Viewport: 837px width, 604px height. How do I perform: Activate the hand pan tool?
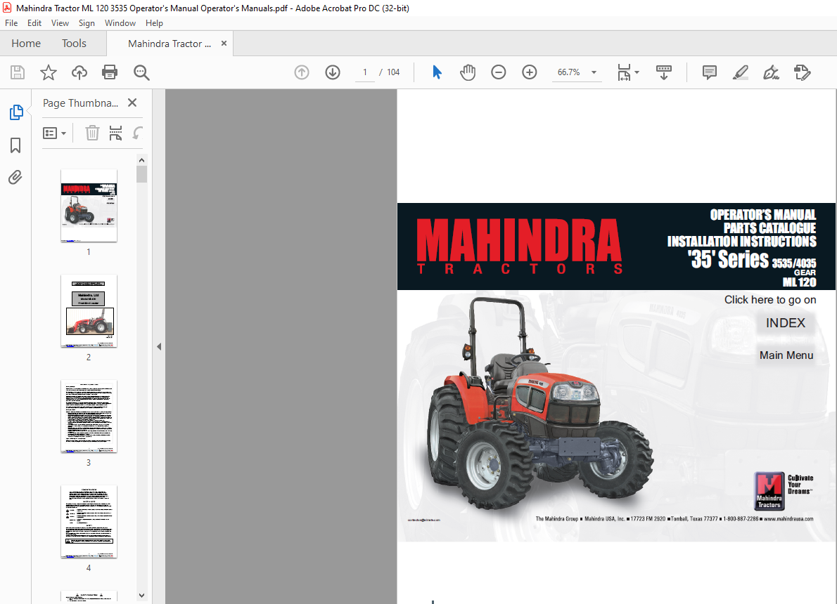tap(468, 72)
